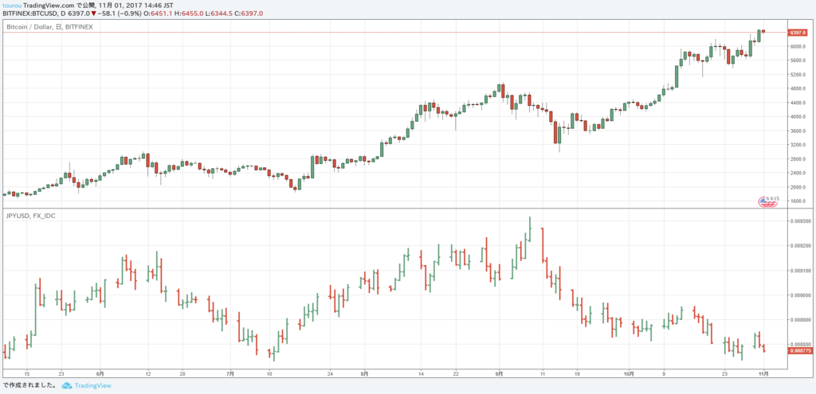Viewport: 816px width, 394px height.
Task: Click the '4000.0' price axis label
Action: pyautogui.click(x=798, y=116)
